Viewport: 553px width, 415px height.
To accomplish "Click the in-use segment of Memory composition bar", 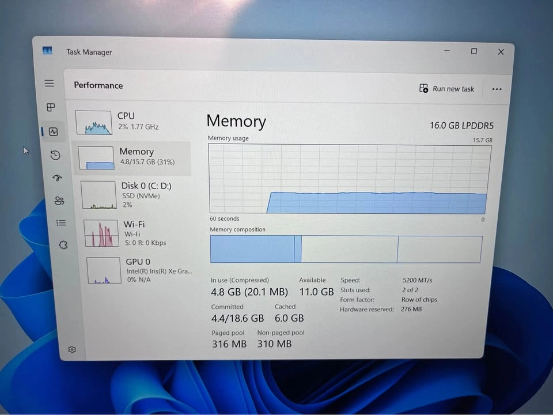I will (252, 249).
